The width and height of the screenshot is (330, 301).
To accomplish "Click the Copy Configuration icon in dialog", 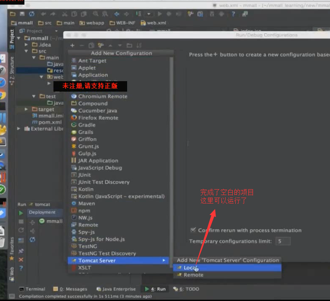I will tap(91, 45).
